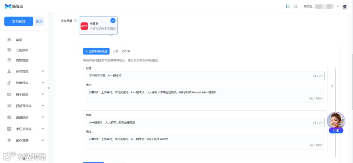Click the arrow next to the username

pyautogui.click(x=338, y=6)
